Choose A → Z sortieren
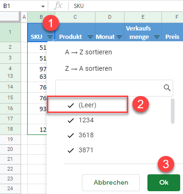Viewport: 183px width, 194px height. (88, 52)
